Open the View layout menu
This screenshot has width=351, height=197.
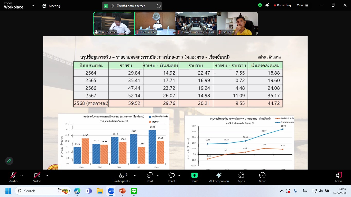pos(302,5)
